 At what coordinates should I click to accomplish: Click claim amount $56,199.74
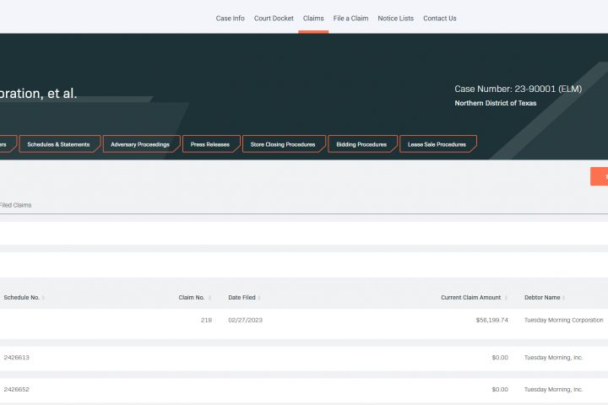click(492, 320)
